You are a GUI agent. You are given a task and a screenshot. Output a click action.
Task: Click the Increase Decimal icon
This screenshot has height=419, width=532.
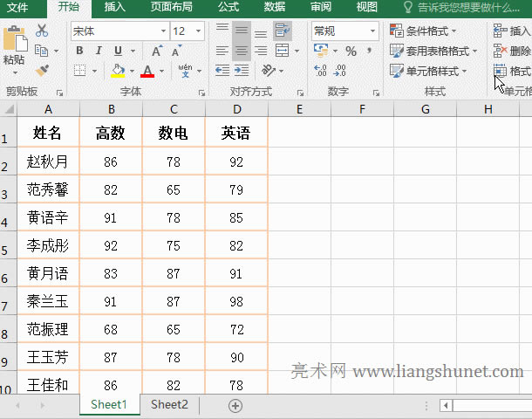[x=320, y=71]
